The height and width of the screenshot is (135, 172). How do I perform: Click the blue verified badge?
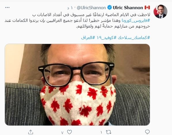pos(109,8)
